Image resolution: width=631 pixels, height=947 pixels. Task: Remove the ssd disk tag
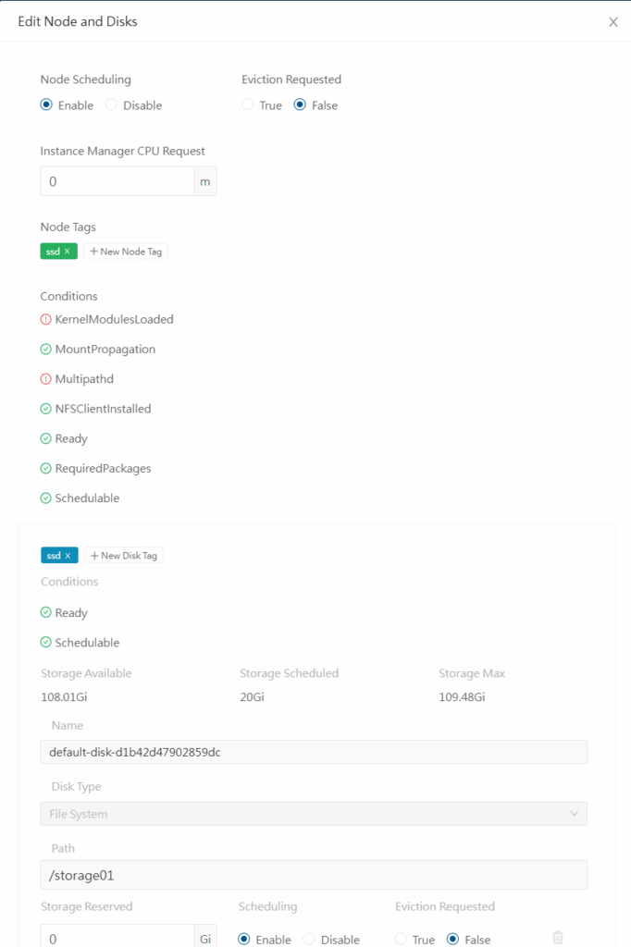coord(68,556)
